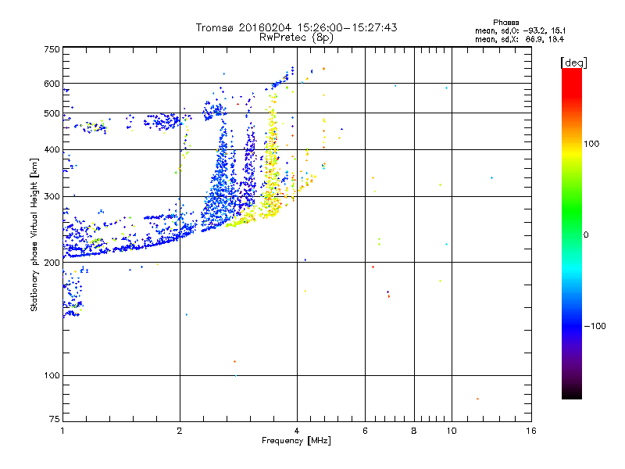Click y-axis tick label '200'
The height and width of the screenshot is (469, 625).
point(52,263)
